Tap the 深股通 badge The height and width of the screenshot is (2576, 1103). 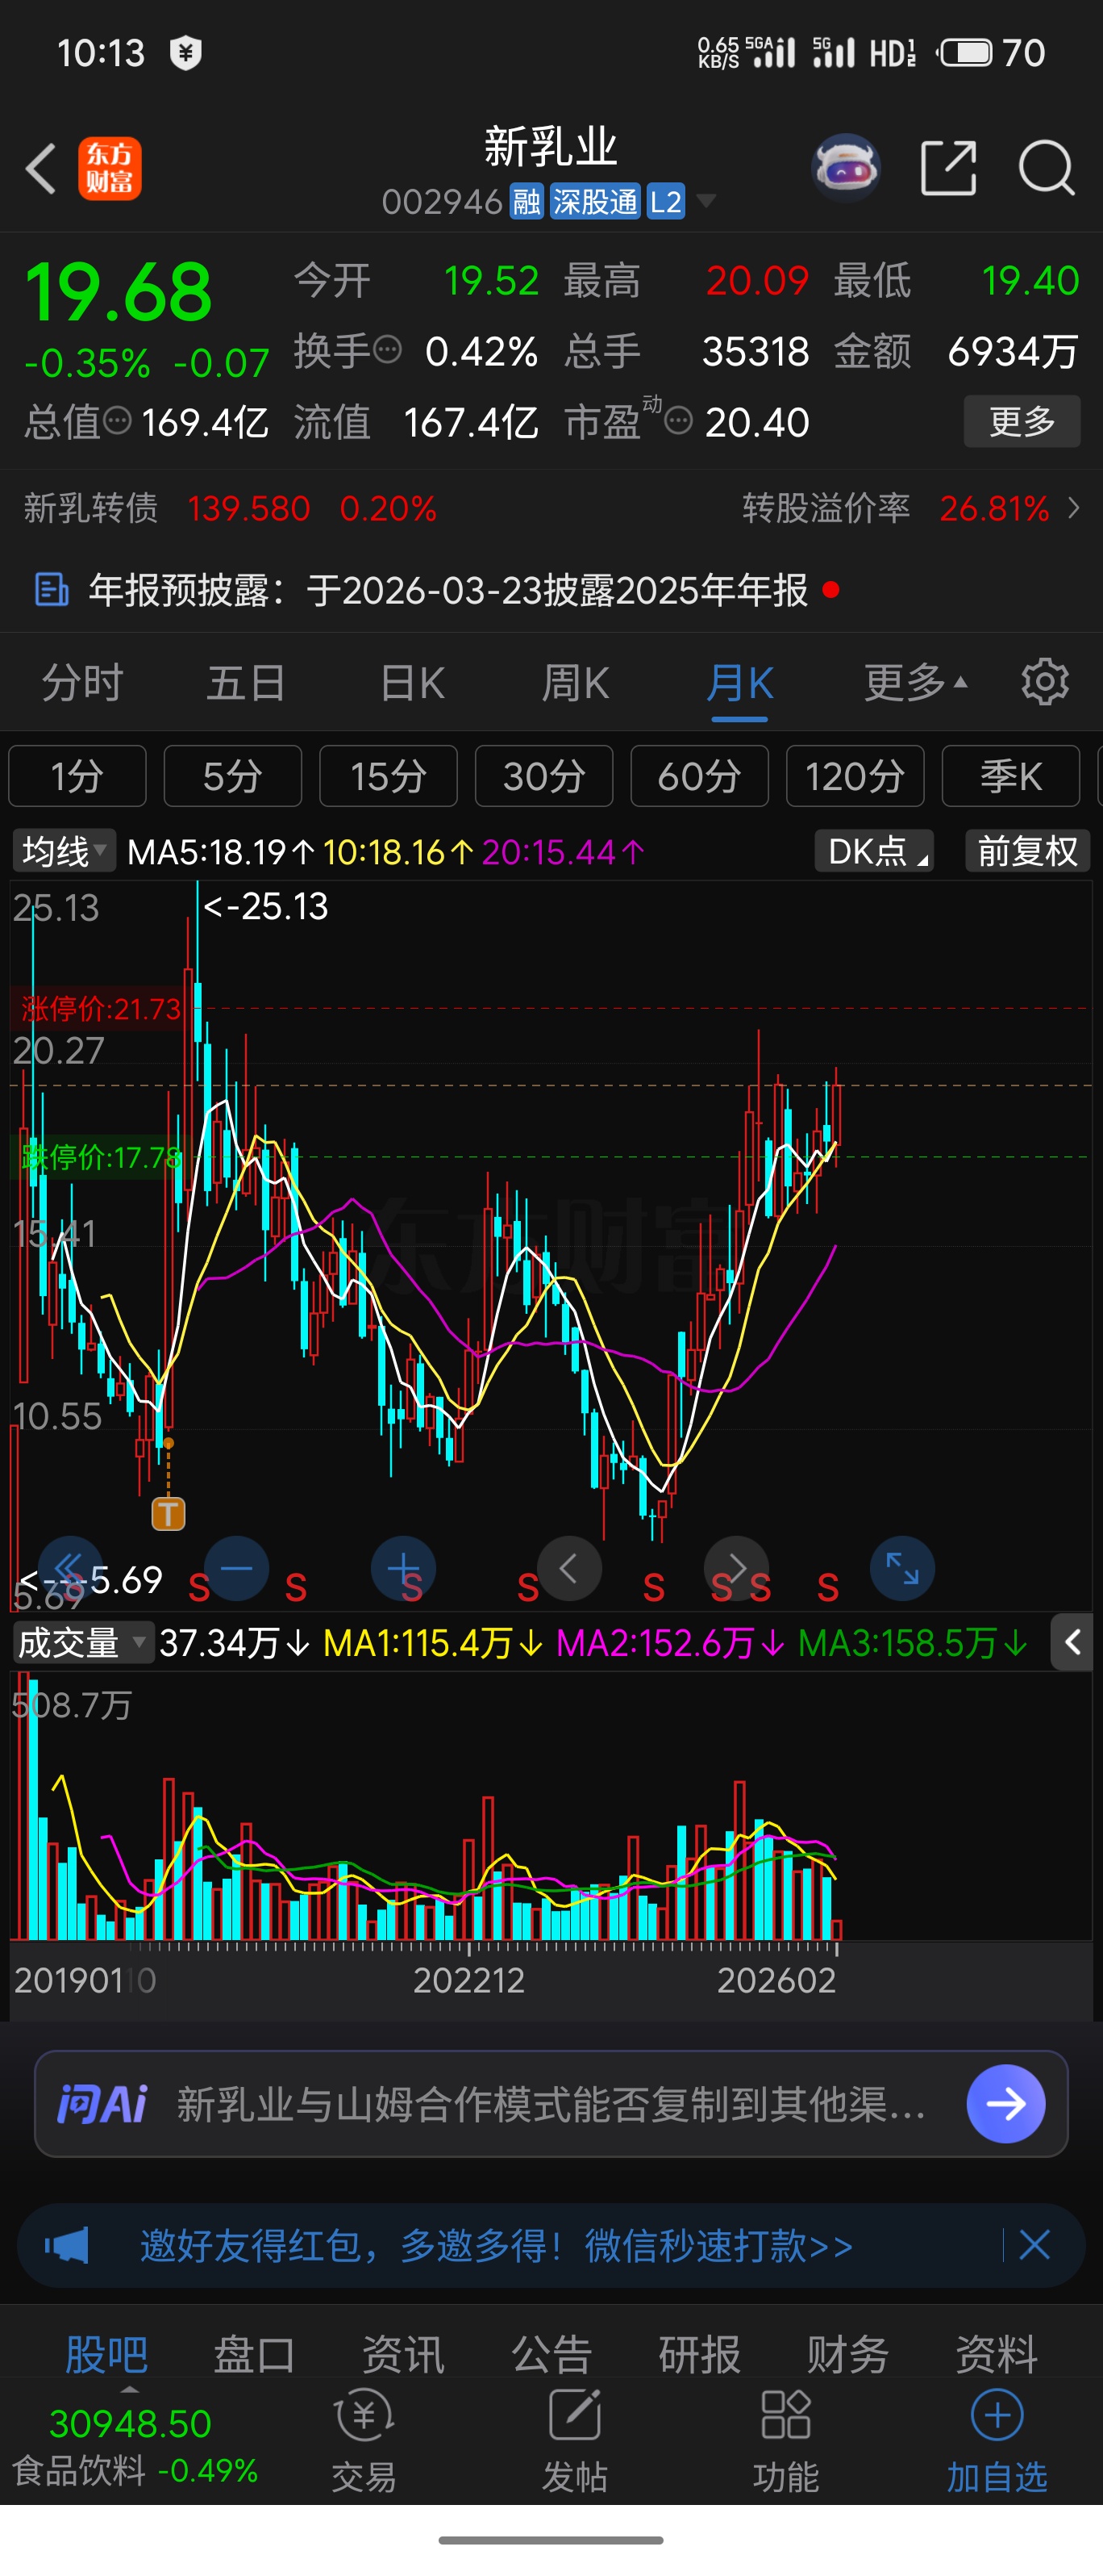tap(594, 201)
